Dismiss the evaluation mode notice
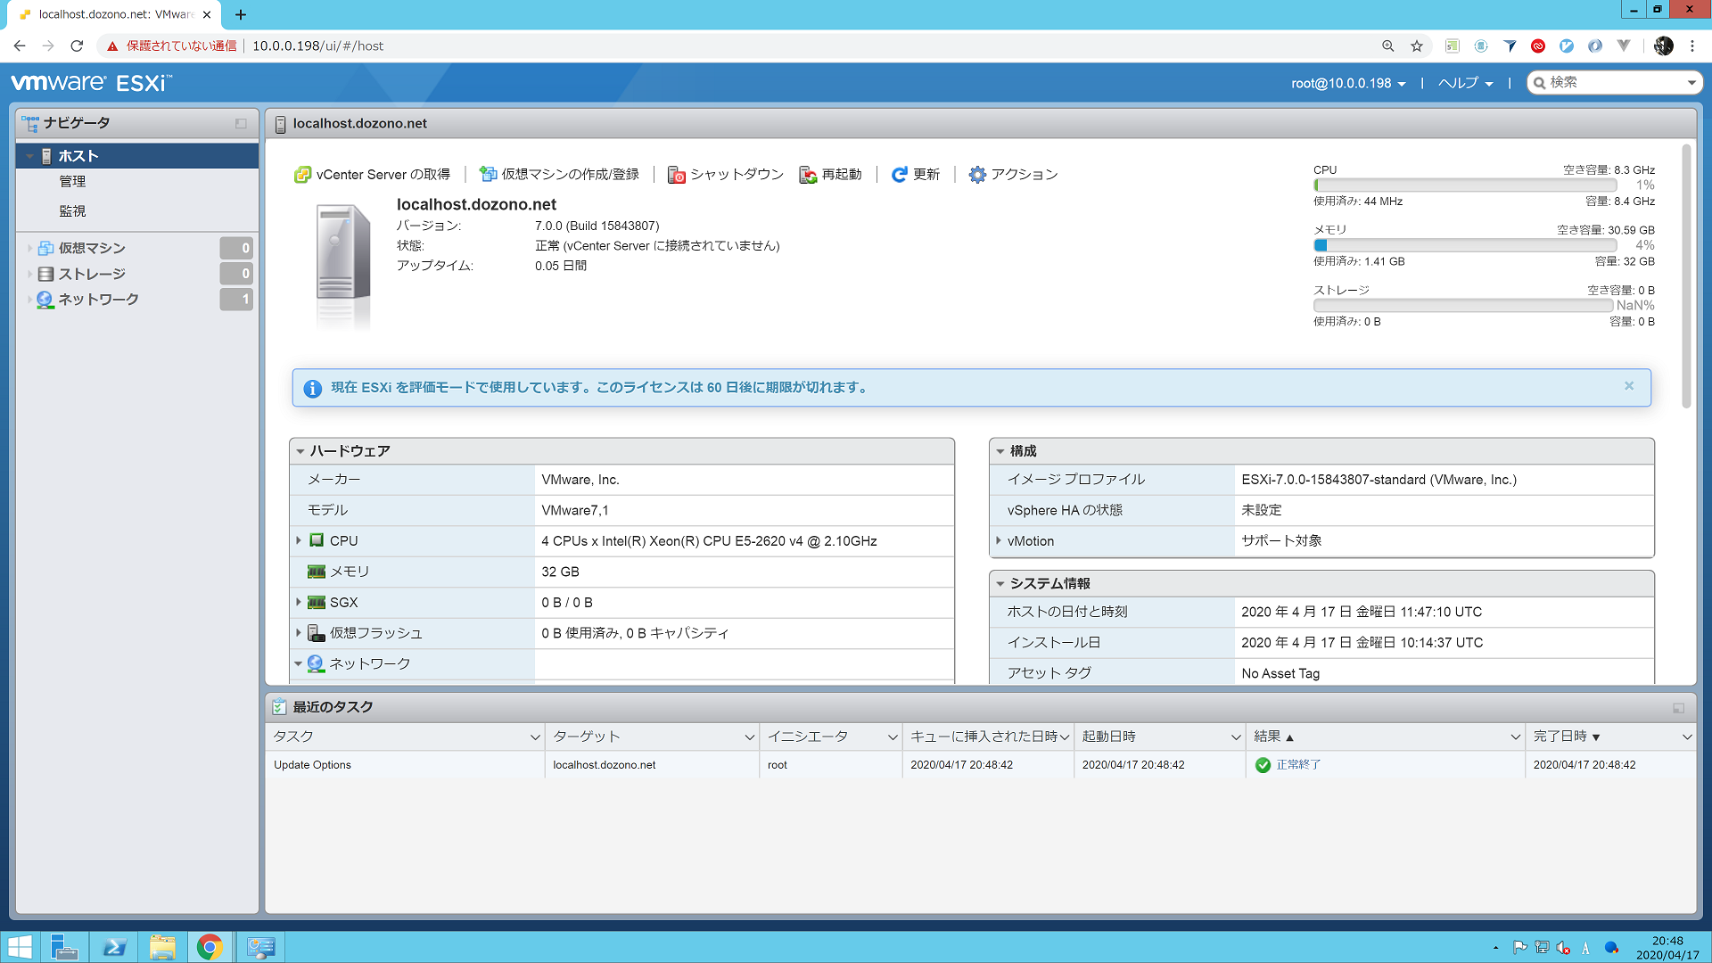This screenshot has width=1712, height=963. (x=1629, y=386)
